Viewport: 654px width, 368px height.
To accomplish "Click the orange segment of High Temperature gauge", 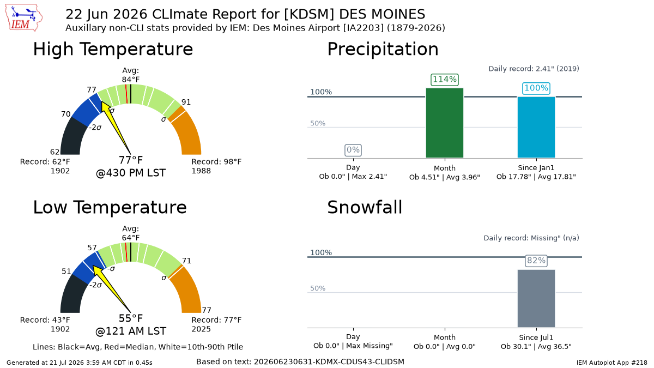I will [x=187, y=133].
